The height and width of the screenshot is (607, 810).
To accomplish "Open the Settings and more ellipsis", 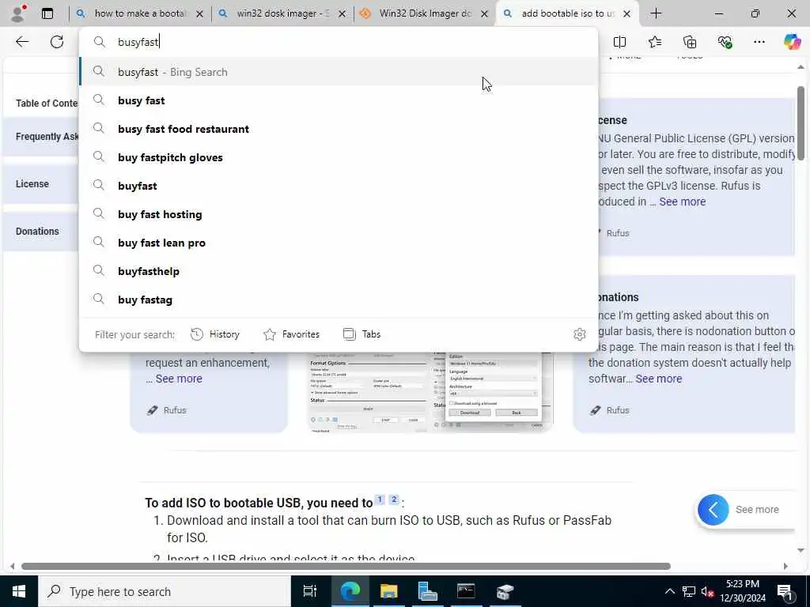I will pyautogui.click(x=759, y=42).
